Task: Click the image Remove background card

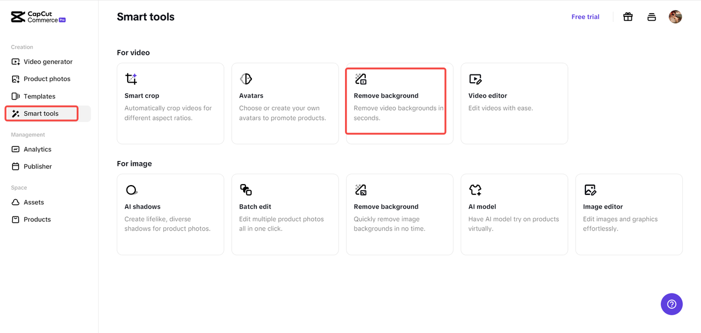Action: click(399, 214)
